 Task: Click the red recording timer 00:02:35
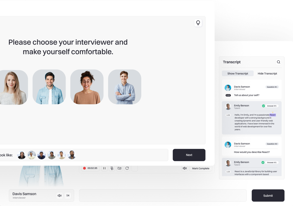(90, 168)
